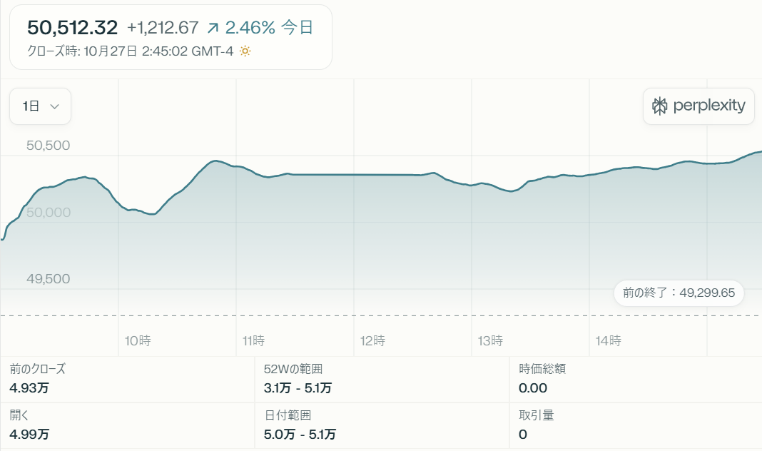Click the 14時 time axis marker
Viewport: 762px width, 451px height.
click(609, 341)
